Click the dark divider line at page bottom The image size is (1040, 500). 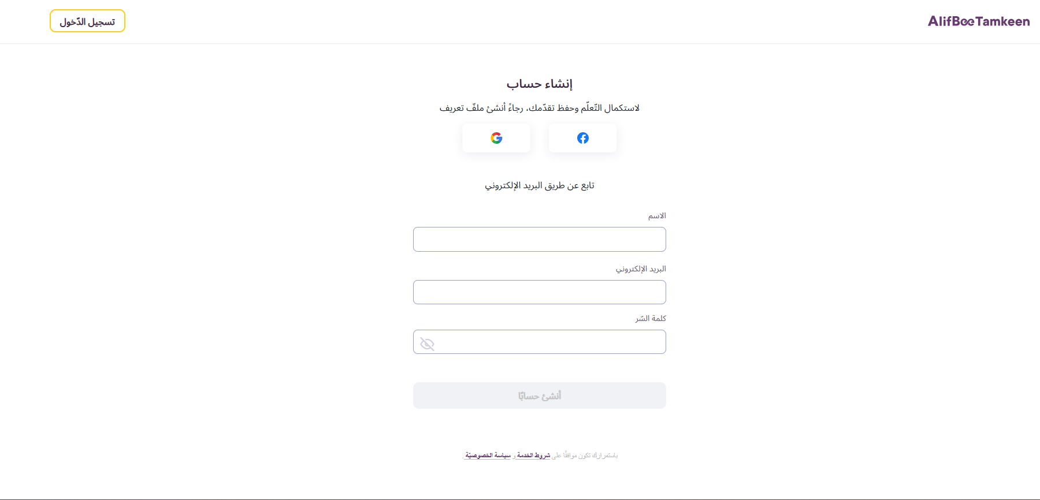pyautogui.click(x=520, y=499)
